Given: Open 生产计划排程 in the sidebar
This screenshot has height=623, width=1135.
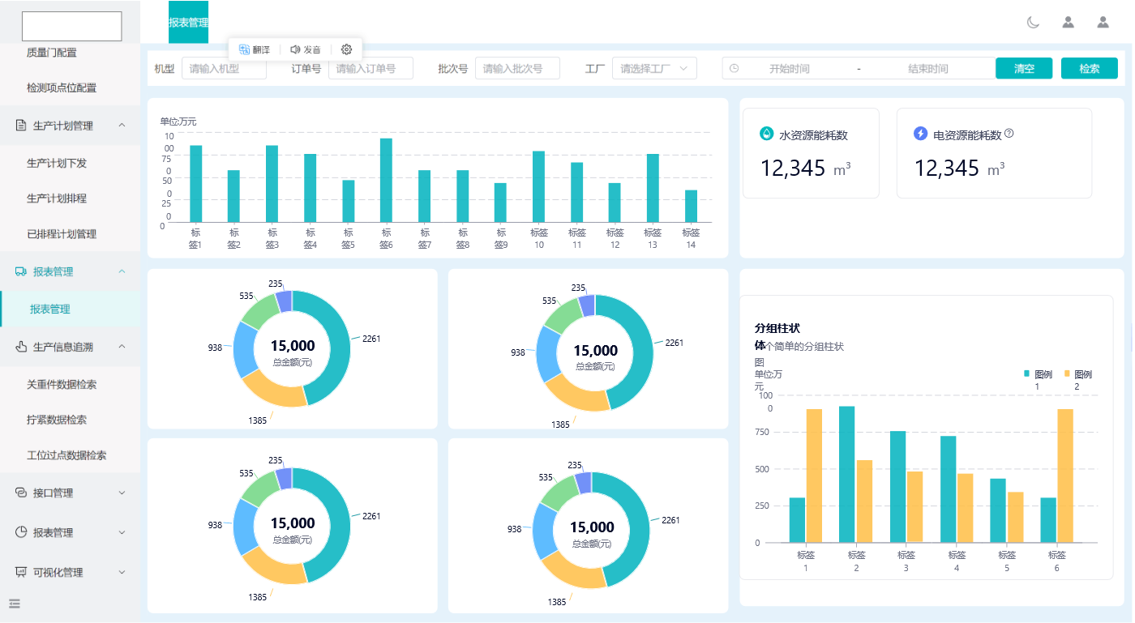Looking at the screenshot, I should 57,198.
